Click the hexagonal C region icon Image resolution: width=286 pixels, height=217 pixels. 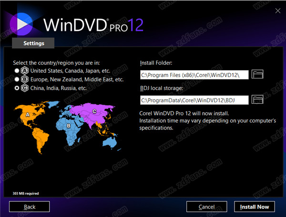[x=25, y=88]
